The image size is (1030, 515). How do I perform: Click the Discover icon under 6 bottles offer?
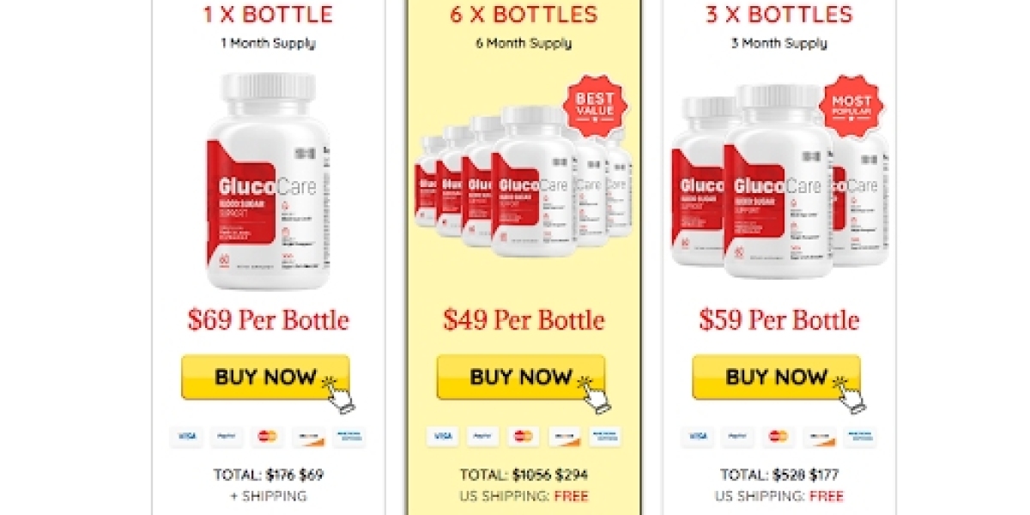(x=564, y=437)
